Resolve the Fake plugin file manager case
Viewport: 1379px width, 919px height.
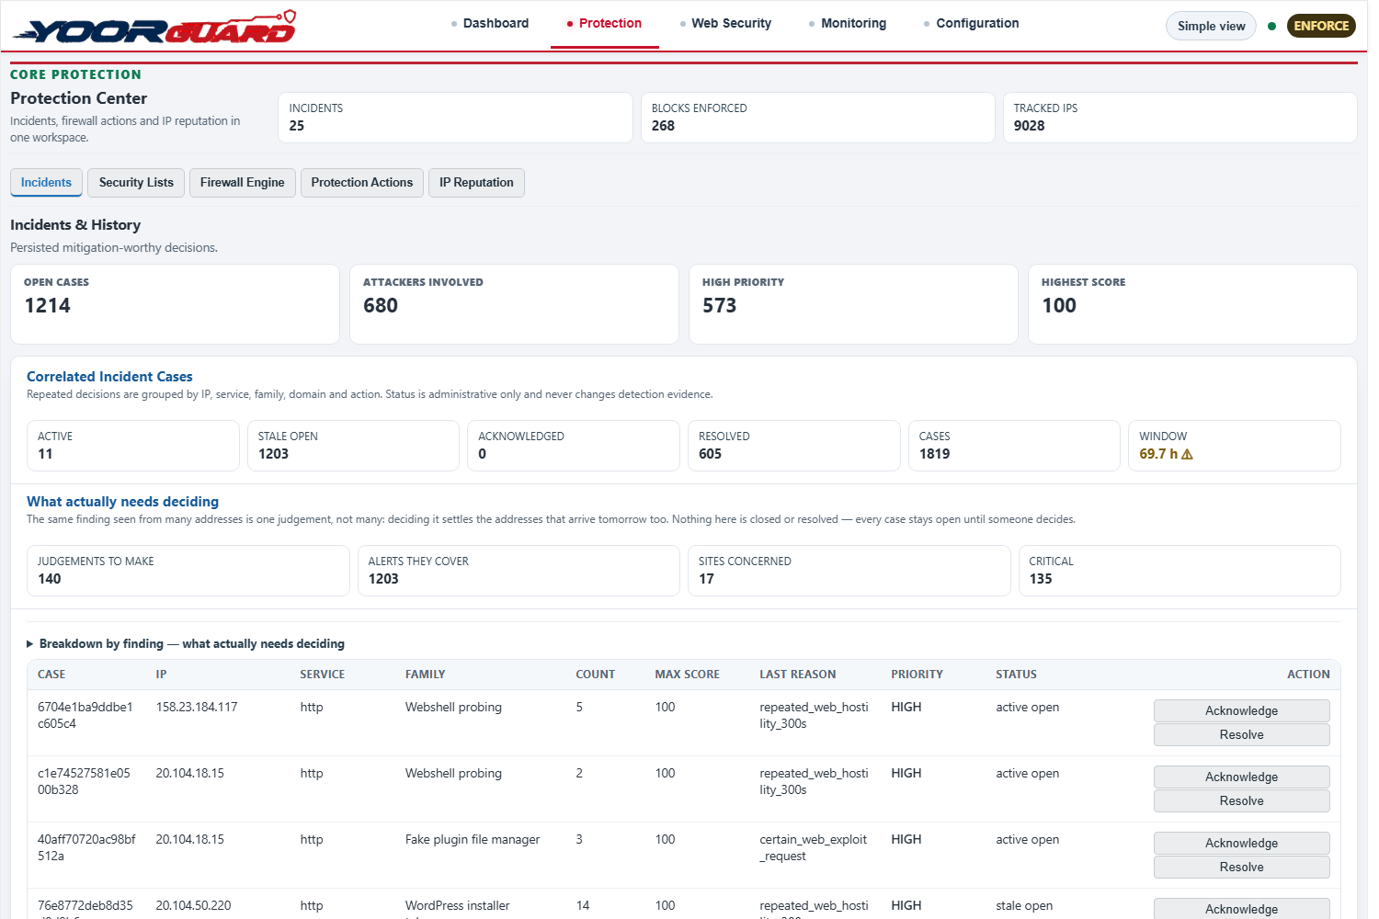pos(1241,867)
